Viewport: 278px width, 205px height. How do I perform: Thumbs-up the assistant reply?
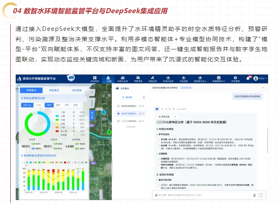tap(170, 109)
